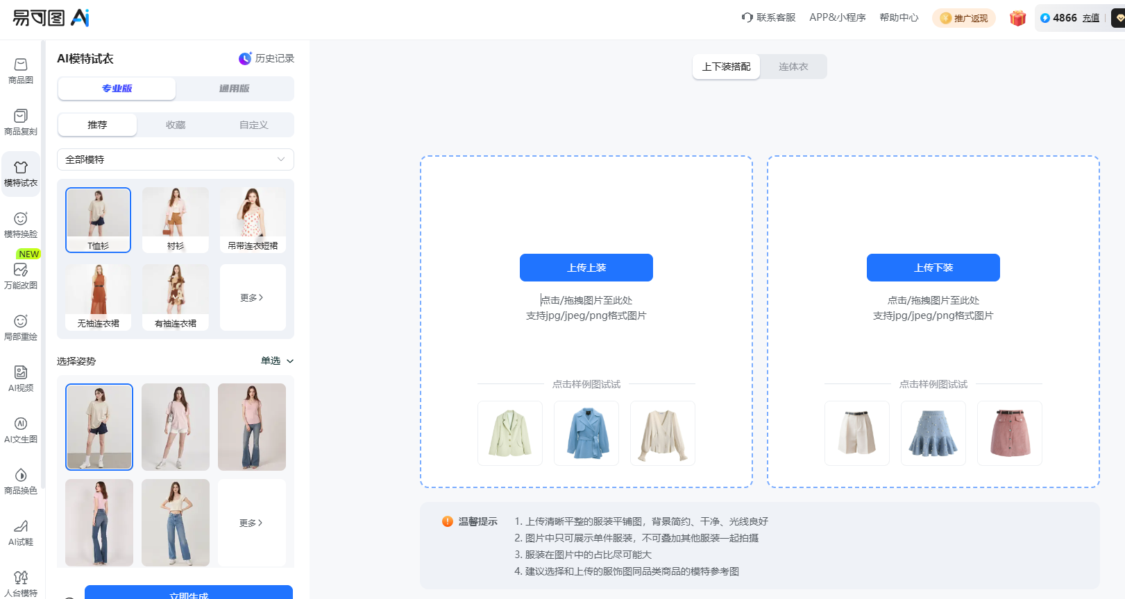Open 帮助中心 link

point(899,17)
